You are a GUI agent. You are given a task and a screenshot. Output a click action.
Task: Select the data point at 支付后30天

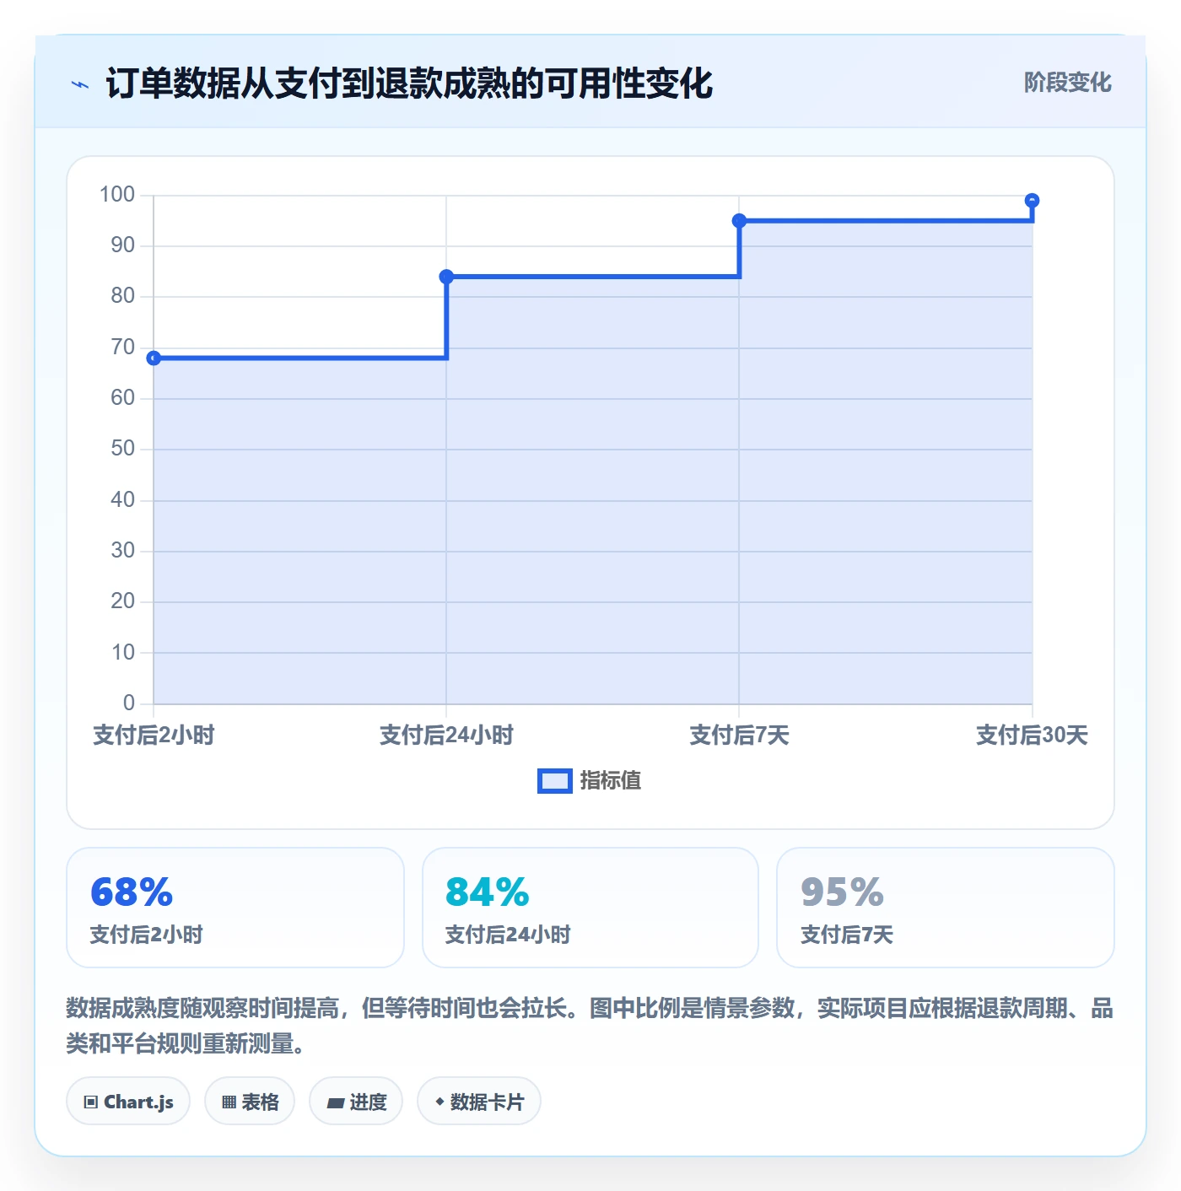(x=1032, y=201)
